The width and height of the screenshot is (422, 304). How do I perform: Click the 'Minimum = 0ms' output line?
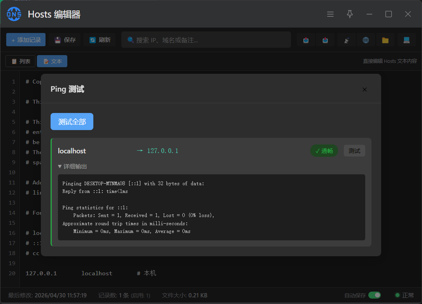click(132, 231)
